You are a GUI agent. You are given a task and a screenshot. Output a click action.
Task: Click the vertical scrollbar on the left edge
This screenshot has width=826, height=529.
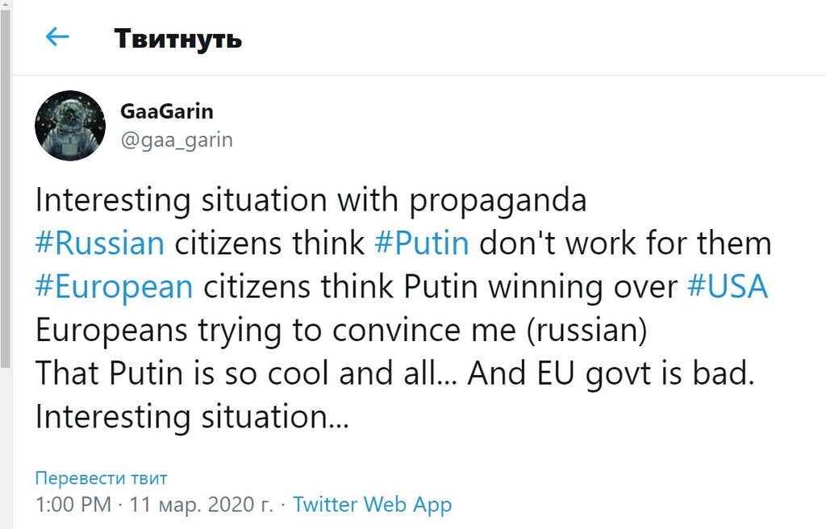[x=5, y=202]
